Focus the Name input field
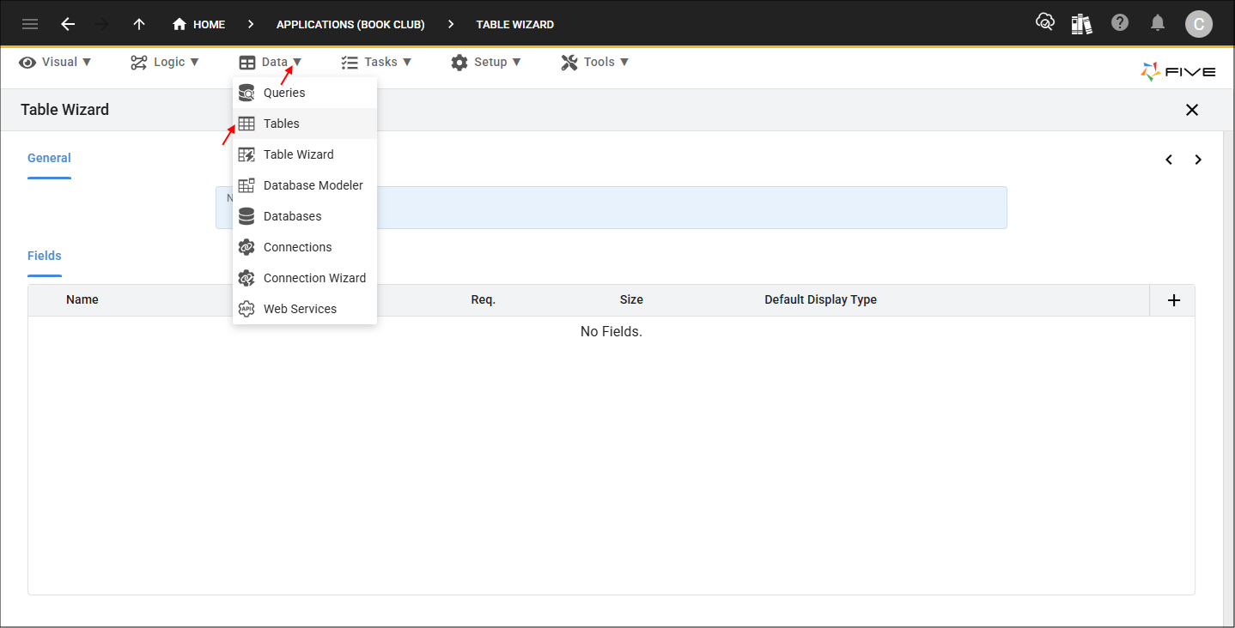 coord(611,208)
